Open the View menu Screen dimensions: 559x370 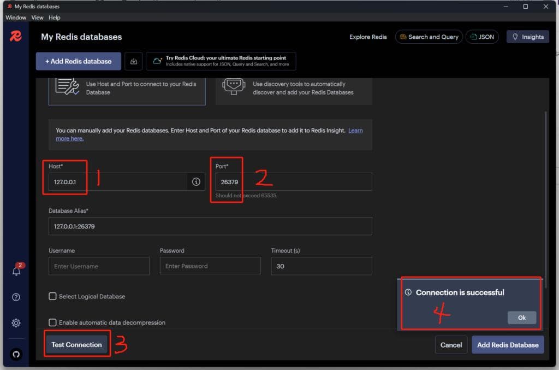click(x=37, y=17)
